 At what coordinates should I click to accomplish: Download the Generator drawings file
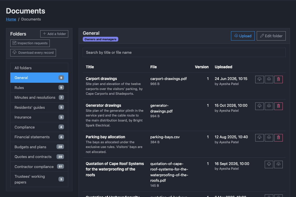coord(259,106)
